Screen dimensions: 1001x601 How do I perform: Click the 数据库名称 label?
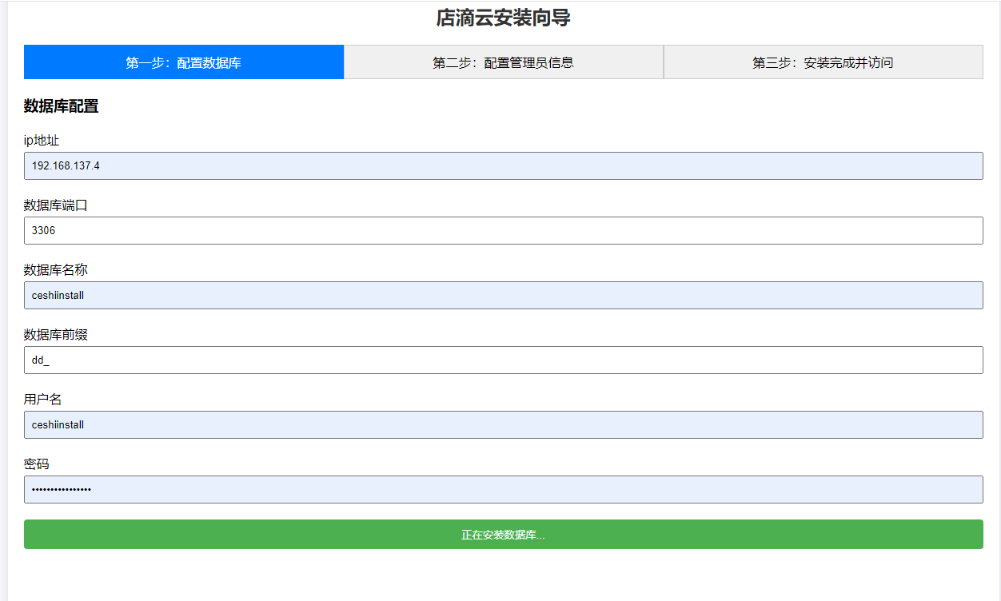point(56,269)
